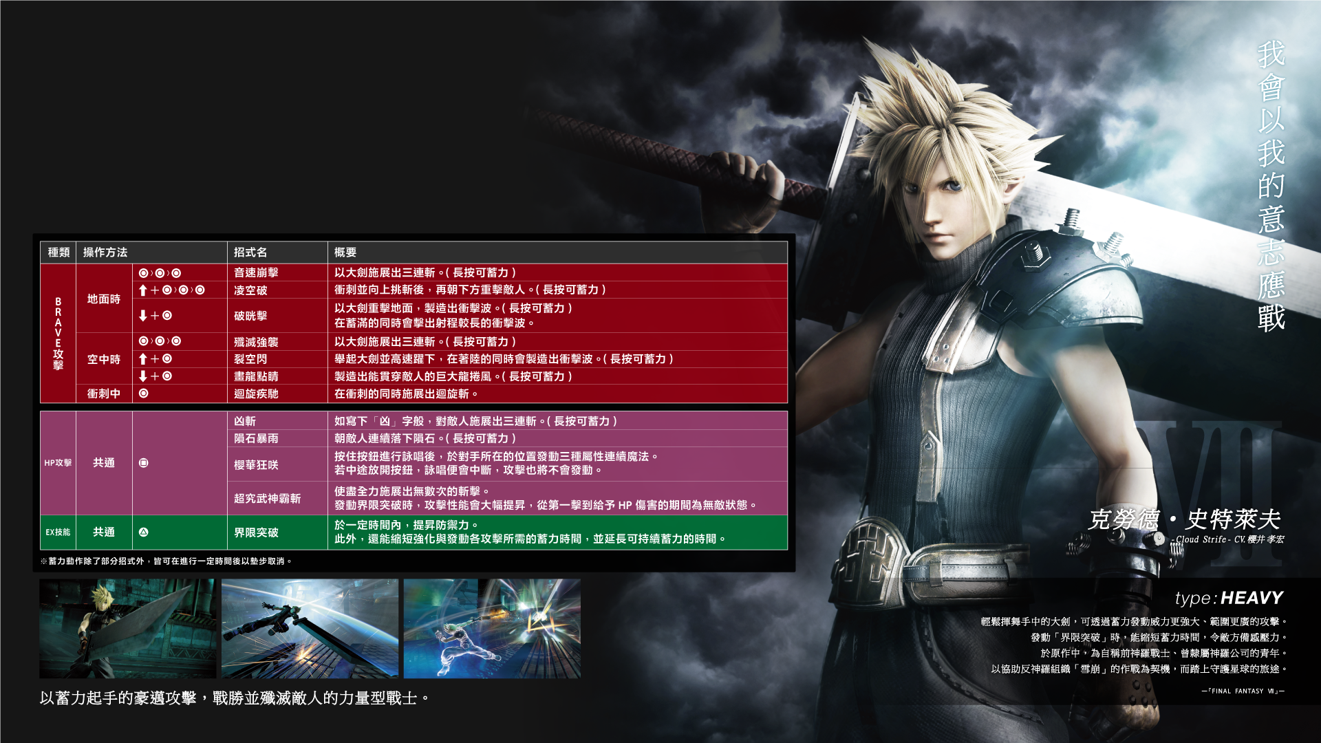
Task: Select the EX技能 category cell
Action: click(x=58, y=532)
